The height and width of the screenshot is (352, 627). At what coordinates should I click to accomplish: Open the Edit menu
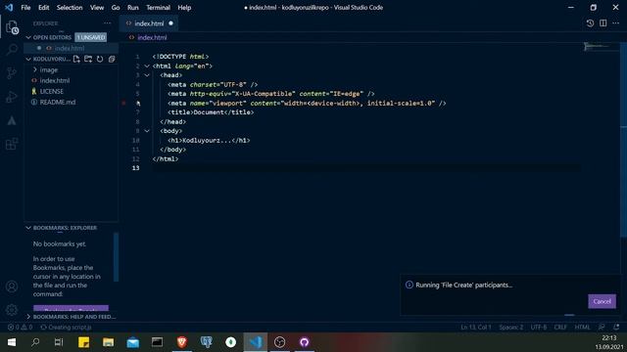(x=43, y=8)
